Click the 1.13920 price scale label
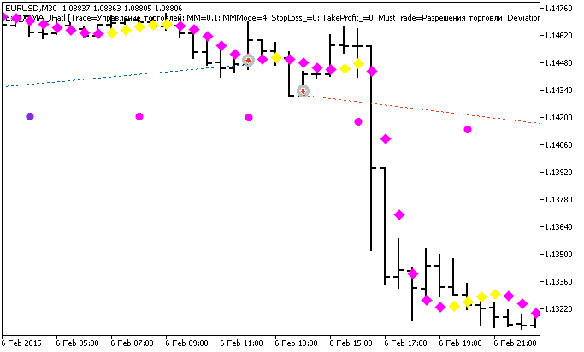The image size is (584, 352). [x=558, y=173]
